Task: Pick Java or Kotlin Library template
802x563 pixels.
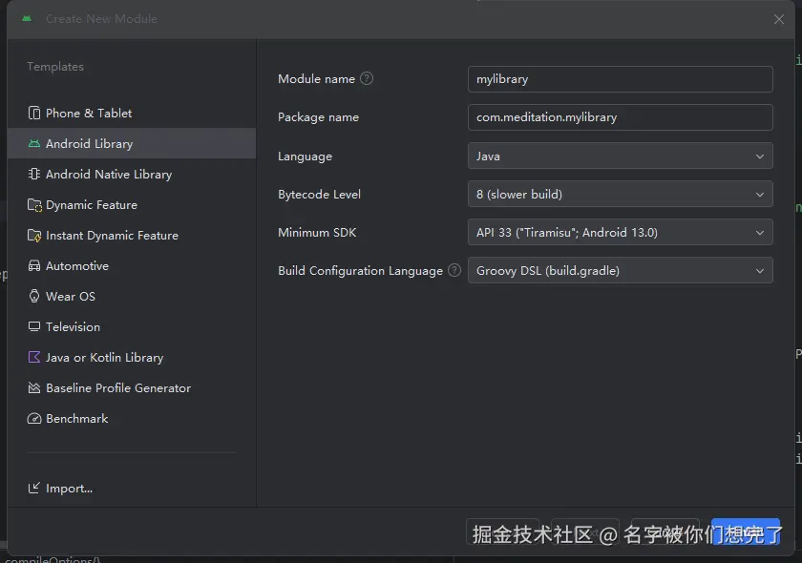Action: [132, 358]
